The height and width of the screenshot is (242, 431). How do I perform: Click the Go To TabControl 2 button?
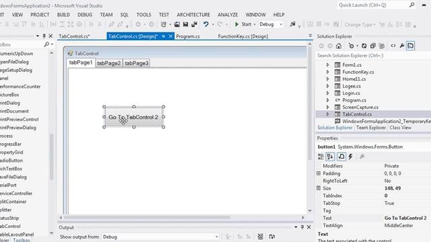pos(133,117)
